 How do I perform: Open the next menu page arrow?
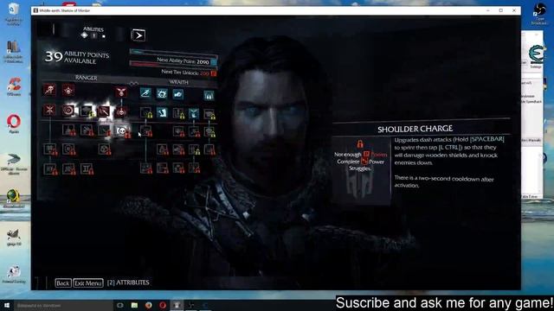138,35
